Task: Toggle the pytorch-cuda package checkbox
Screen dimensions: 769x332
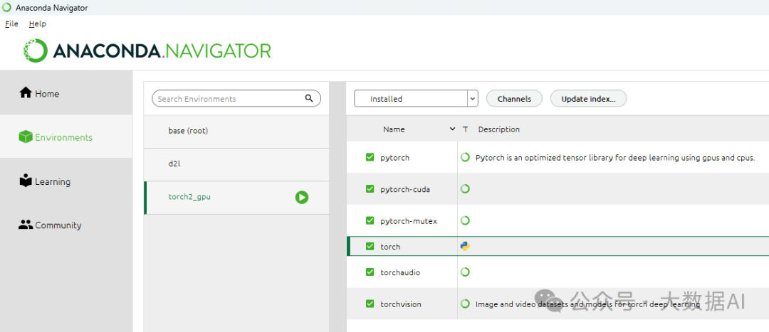Action: 370,188
